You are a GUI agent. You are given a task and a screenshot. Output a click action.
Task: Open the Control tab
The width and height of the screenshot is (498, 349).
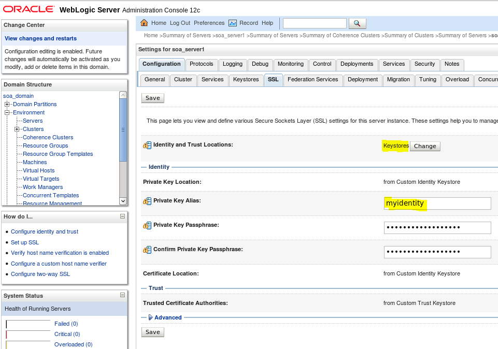[x=322, y=64]
